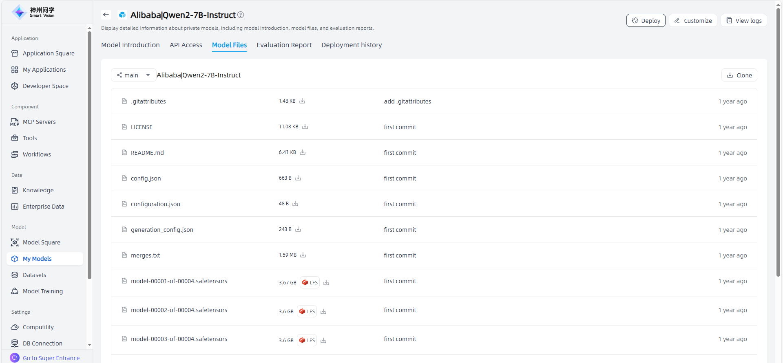
Task: Open the Deployment history tab
Action: [x=351, y=45]
